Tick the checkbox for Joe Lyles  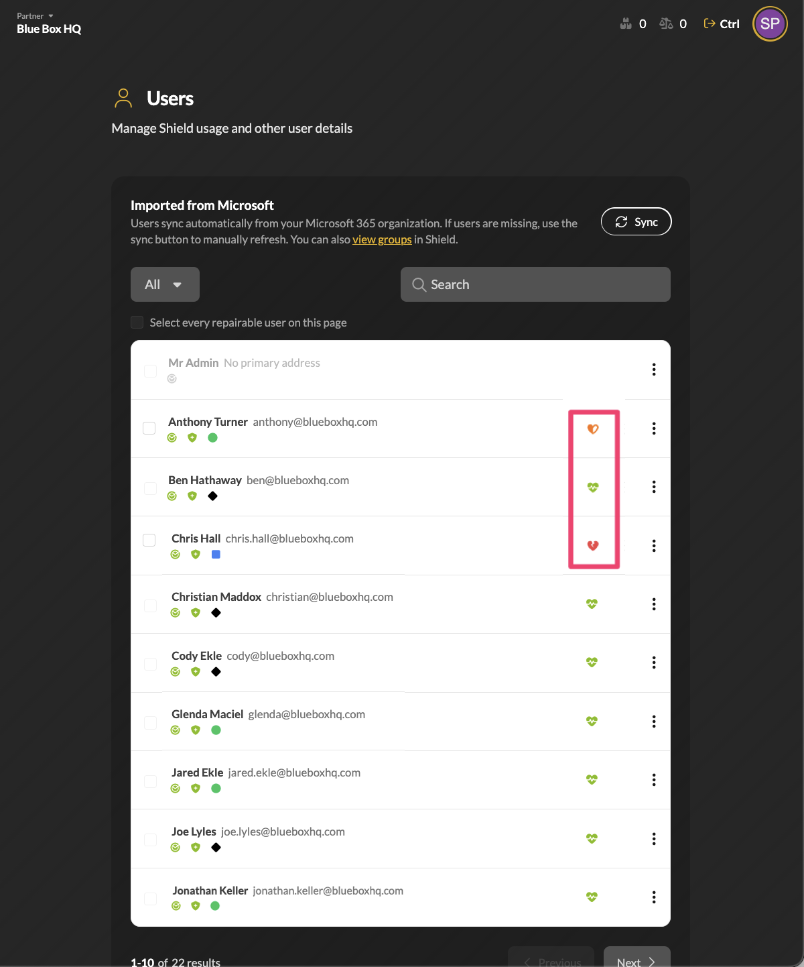pyautogui.click(x=151, y=840)
